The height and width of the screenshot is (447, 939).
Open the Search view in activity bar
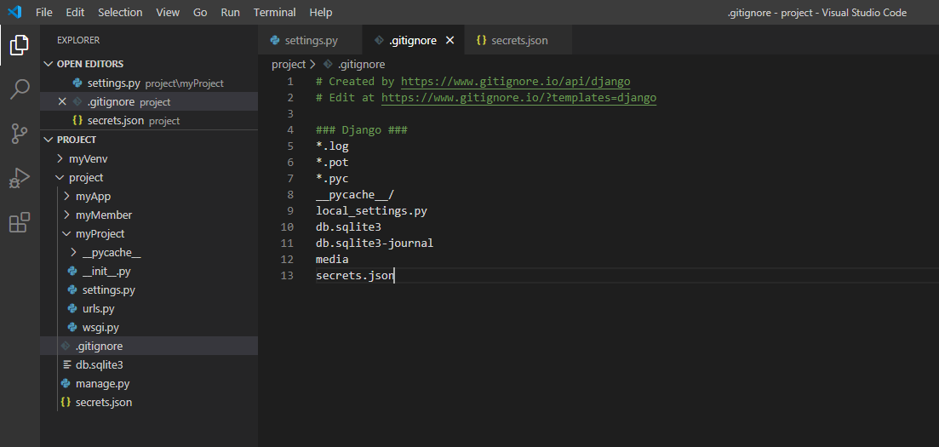tap(20, 89)
